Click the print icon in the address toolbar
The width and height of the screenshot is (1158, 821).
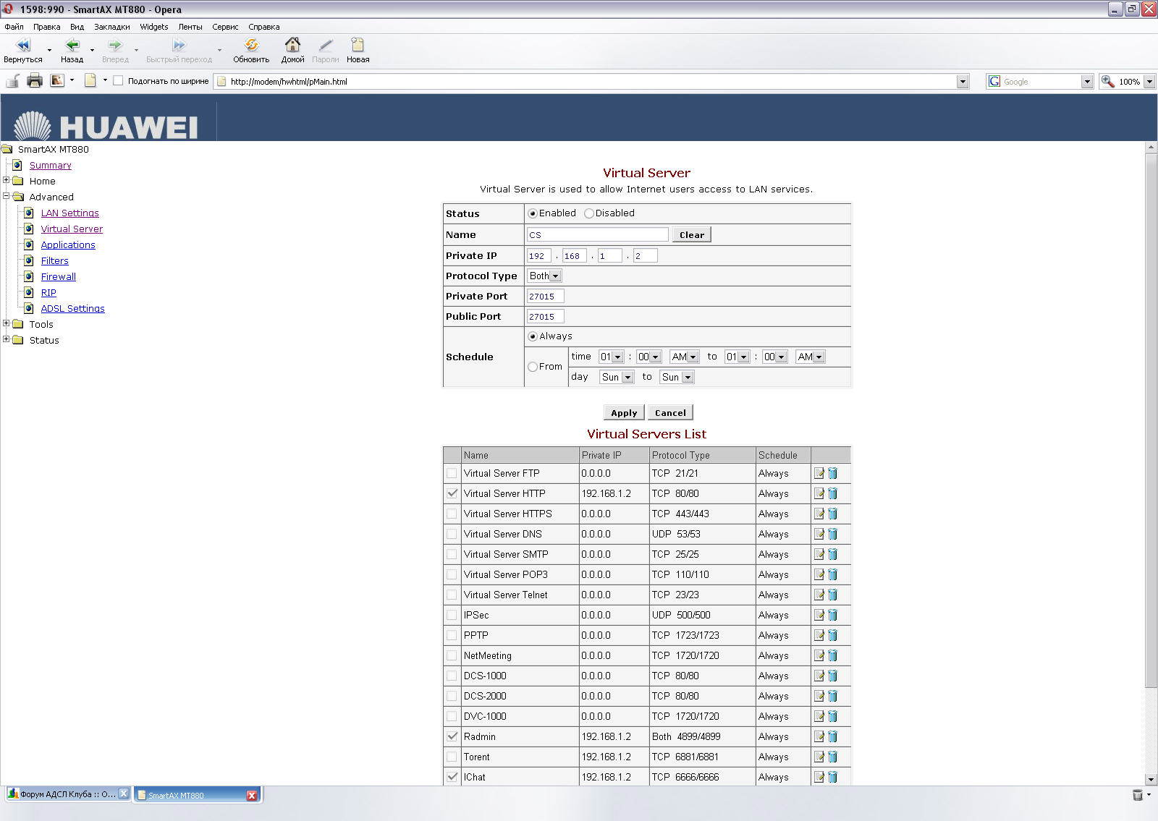[34, 81]
